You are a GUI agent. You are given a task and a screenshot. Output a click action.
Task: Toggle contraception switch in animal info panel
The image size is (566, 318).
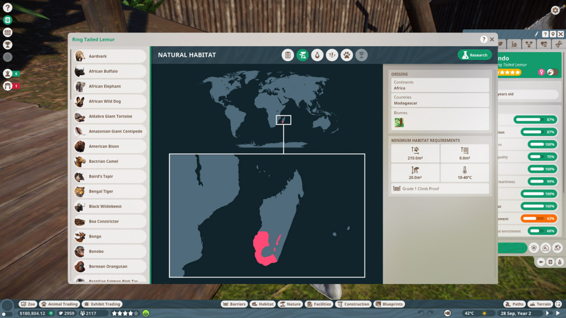552,72
